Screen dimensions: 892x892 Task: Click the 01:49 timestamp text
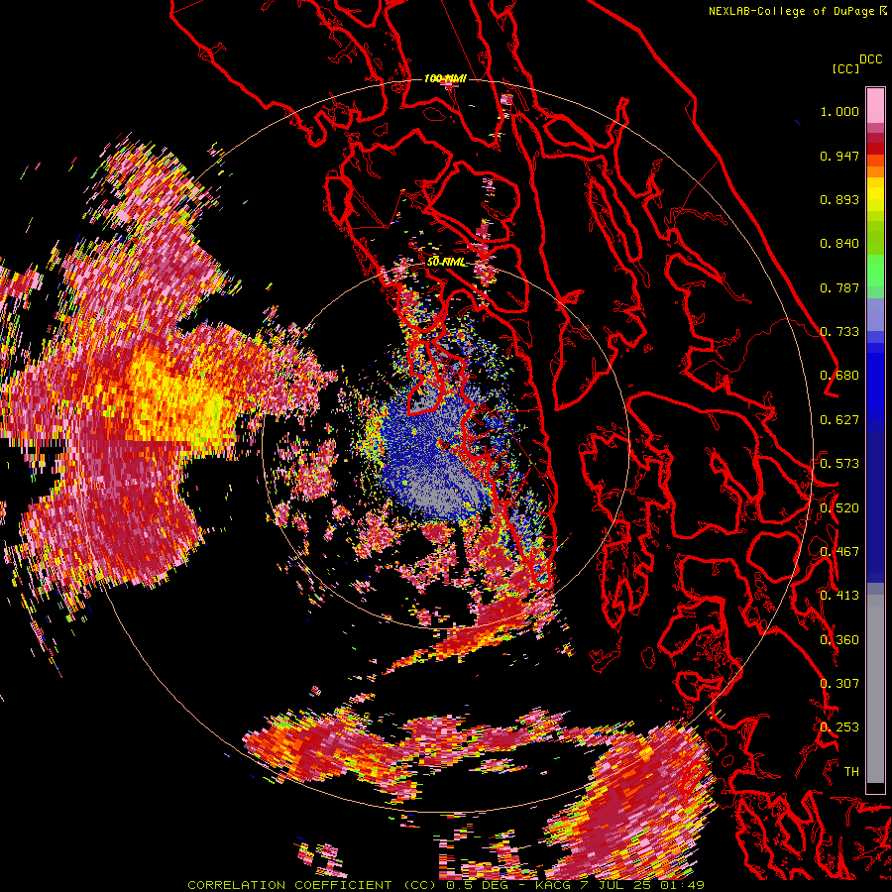pyautogui.click(x=682, y=885)
